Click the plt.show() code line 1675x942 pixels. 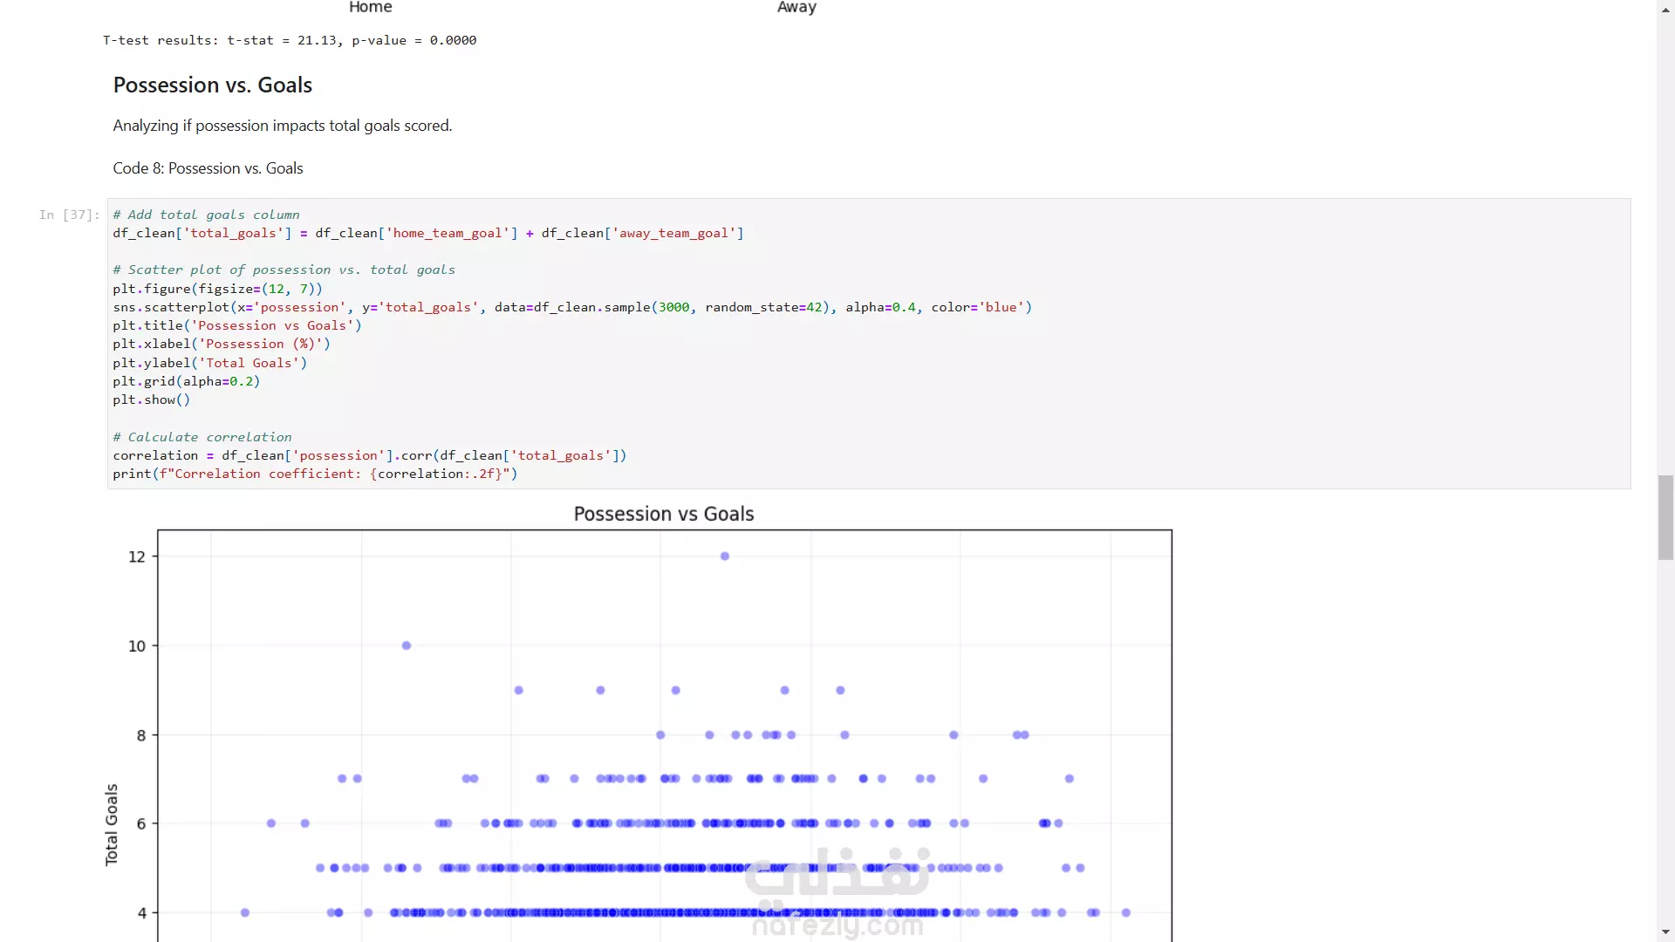click(151, 399)
